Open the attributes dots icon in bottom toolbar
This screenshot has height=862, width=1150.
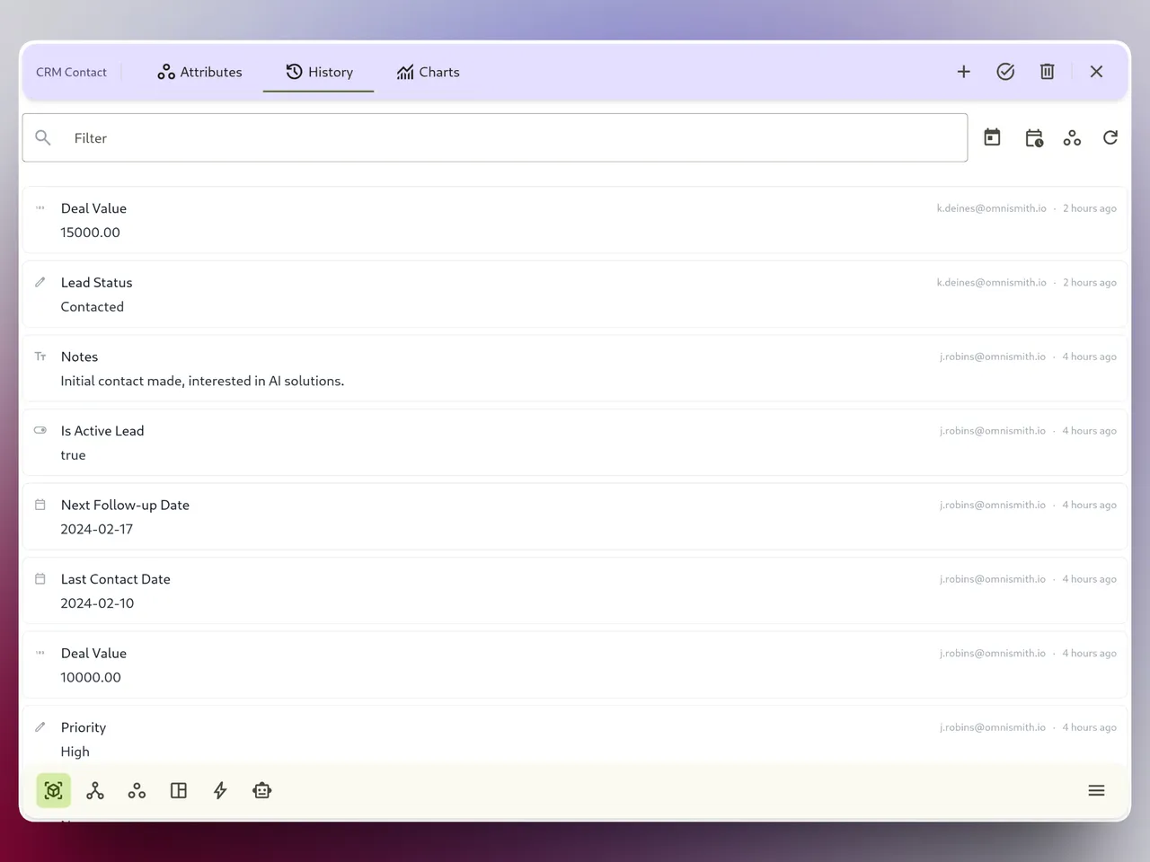[x=137, y=790]
